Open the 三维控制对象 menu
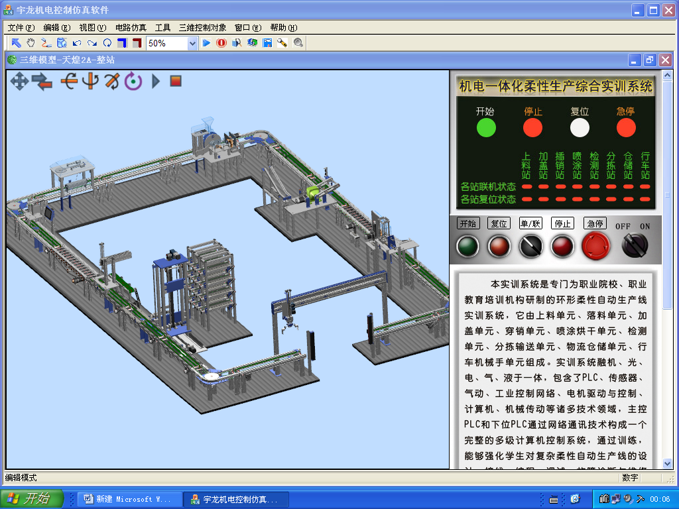This screenshot has width=679, height=509. pos(203,28)
